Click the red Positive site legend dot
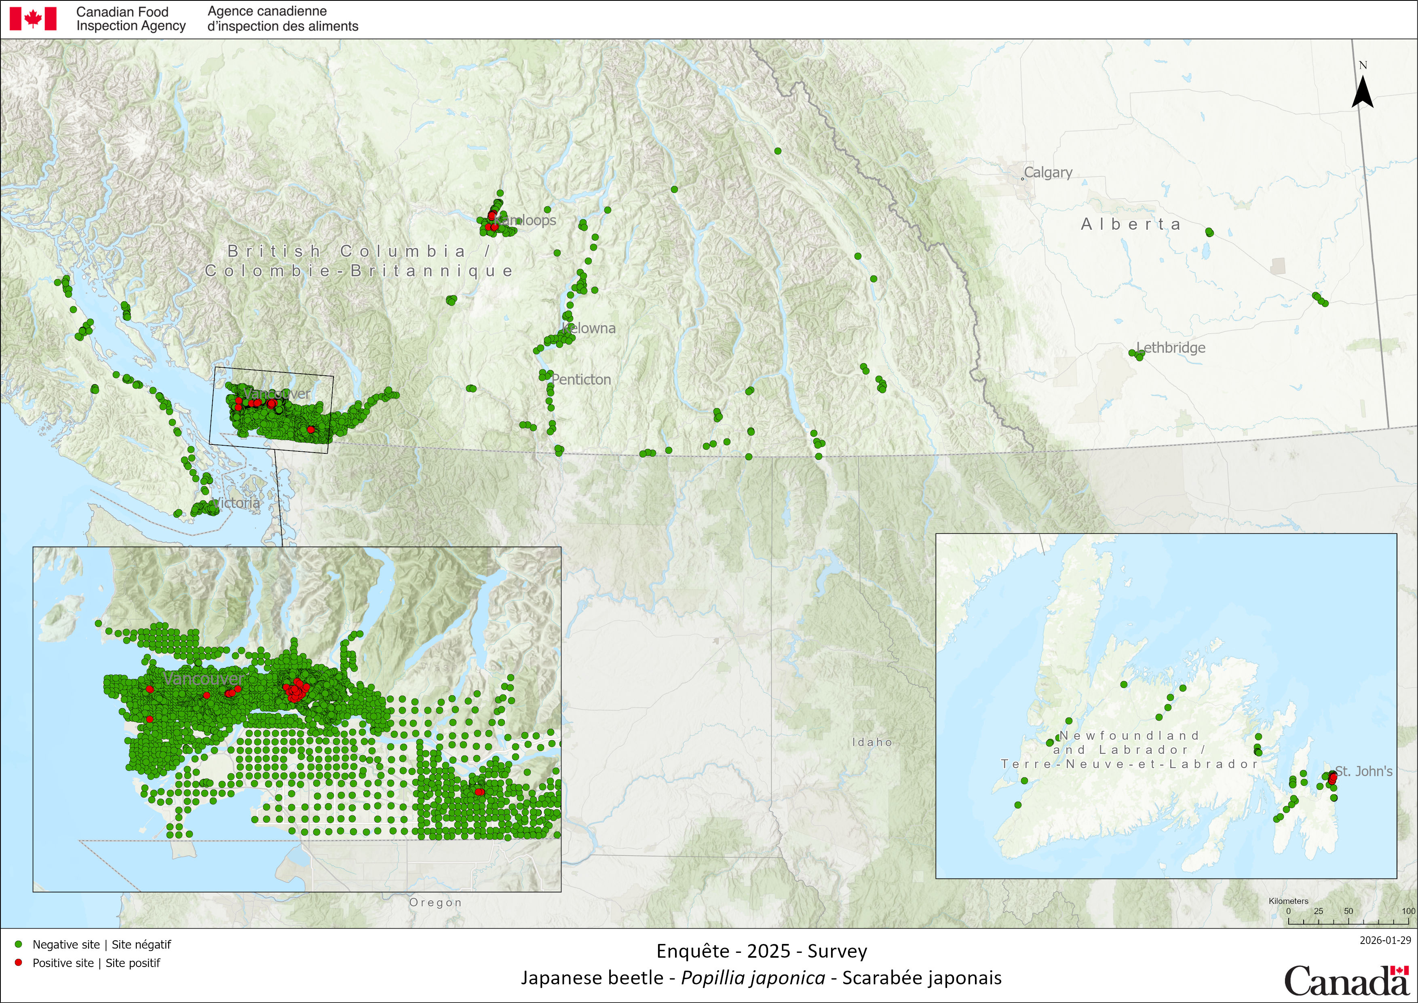 coord(19,962)
